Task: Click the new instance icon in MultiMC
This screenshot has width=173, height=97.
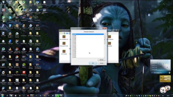Action: click(x=61, y=33)
